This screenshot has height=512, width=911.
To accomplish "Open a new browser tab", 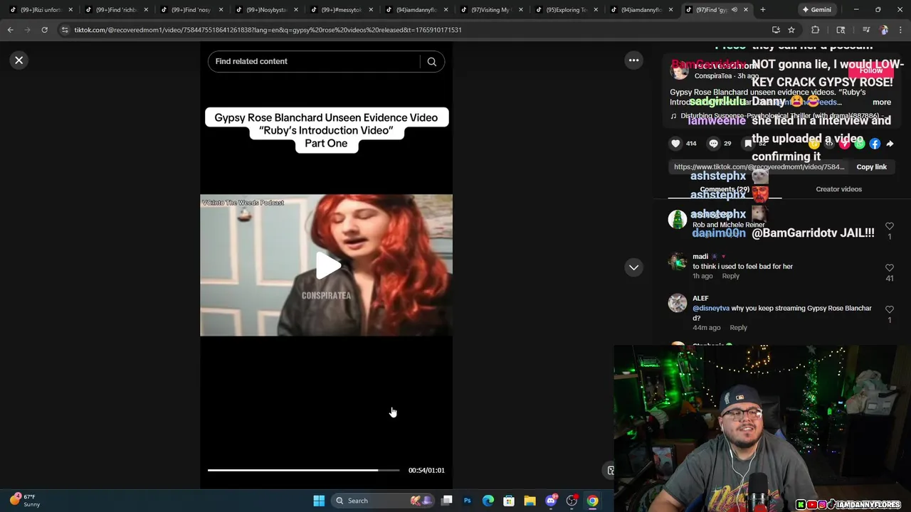I will point(762,10).
